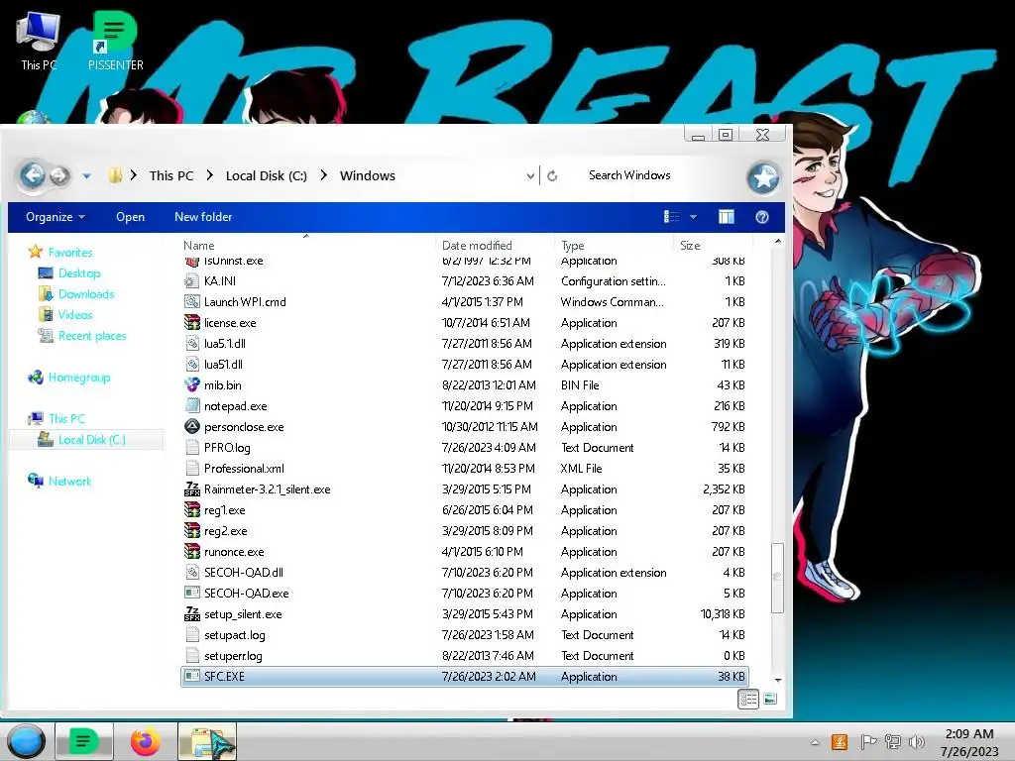Open Videos in the navigation pane
The height and width of the screenshot is (761, 1015).
coord(75,314)
